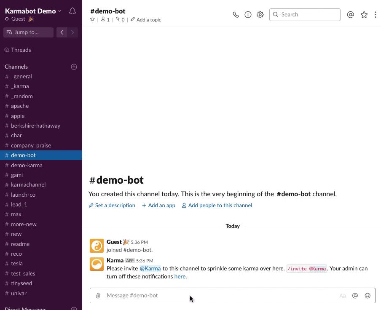381x310 pixels.
Task: Click the 5:36 PM timestamp on Guest message
Action: click(139, 242)
